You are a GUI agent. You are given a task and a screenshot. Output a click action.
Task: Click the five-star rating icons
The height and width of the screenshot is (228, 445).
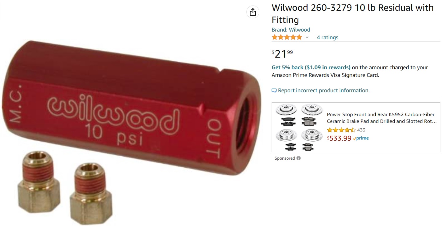point(287,37)
